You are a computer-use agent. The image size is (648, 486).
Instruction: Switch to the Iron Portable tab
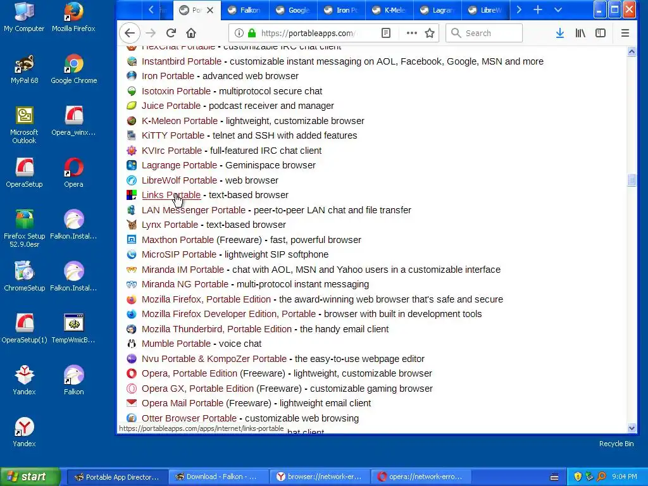click(341, 10)
